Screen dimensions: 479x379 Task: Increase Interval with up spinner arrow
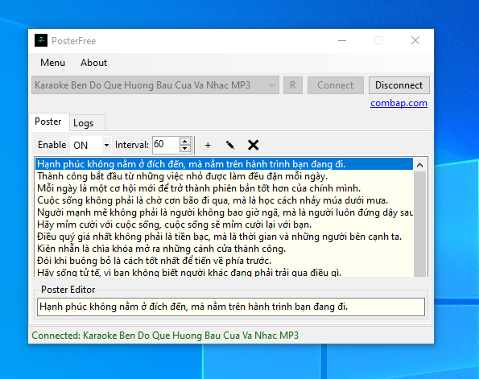[185, 142]
